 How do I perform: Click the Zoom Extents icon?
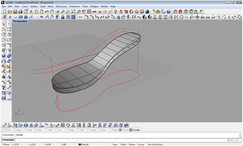click(x=73, y=11)
